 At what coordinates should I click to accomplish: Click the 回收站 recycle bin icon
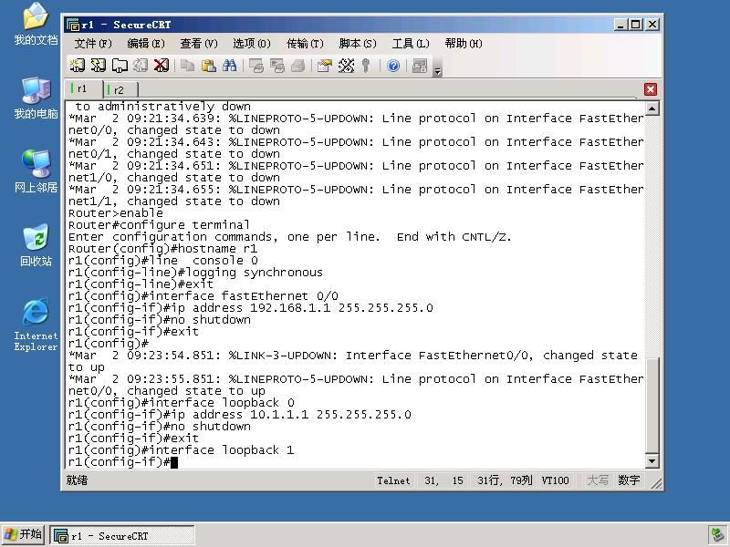click(36, 245)
